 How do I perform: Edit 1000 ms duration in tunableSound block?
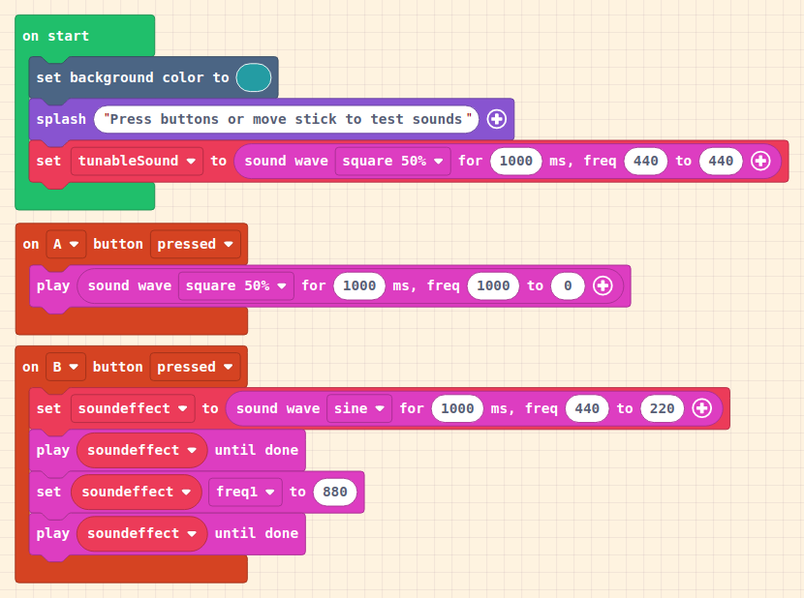(516, 161)
